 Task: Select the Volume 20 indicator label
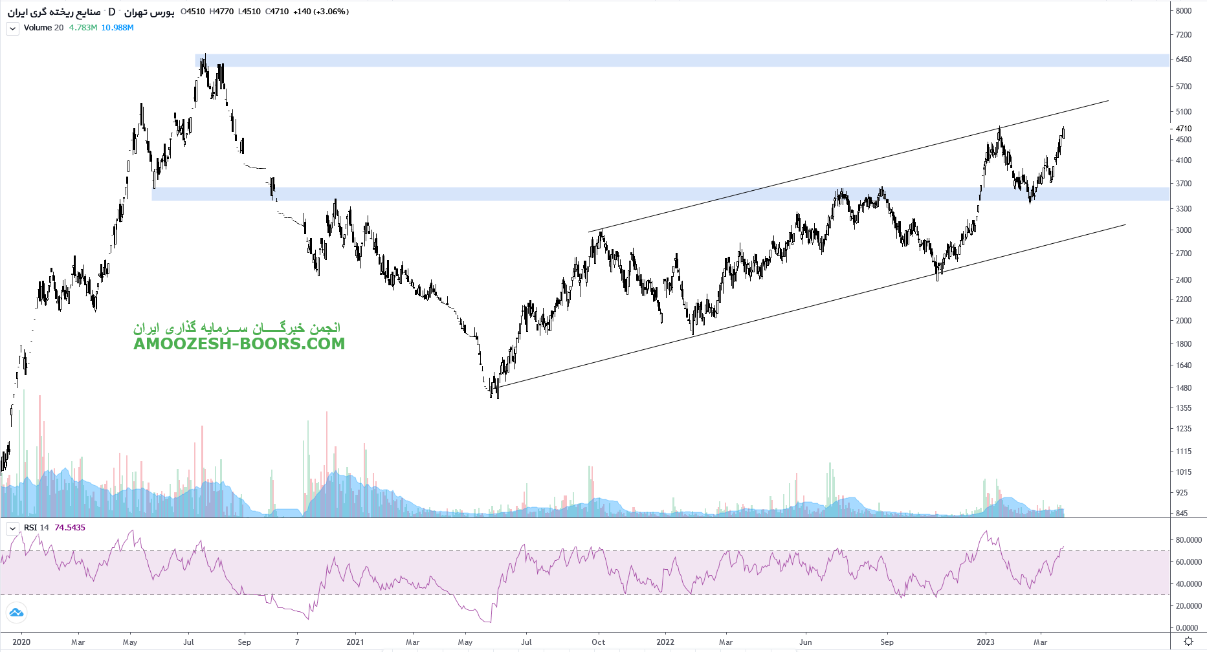(43, 28)
